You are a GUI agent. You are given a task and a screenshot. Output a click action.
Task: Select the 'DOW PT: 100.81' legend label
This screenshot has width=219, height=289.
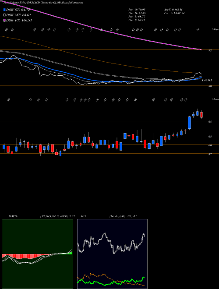[x=19, y=20]
